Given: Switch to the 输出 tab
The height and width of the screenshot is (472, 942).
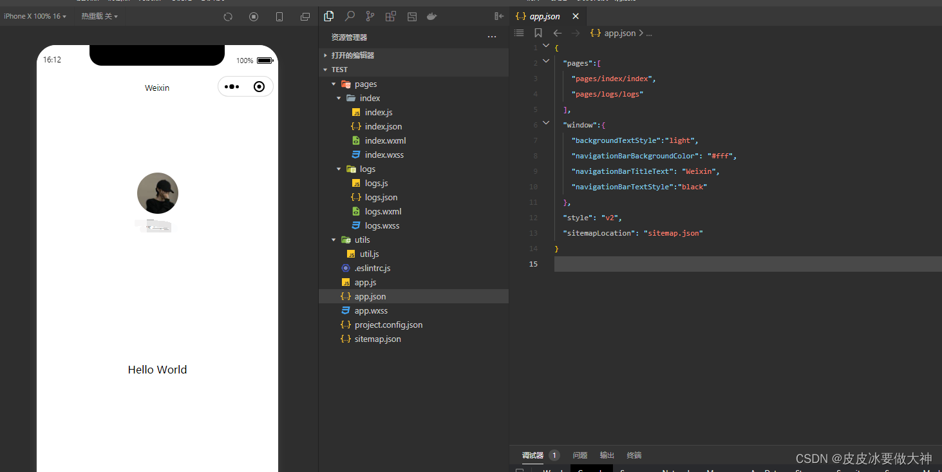Looking at the screenshot, I should [607, 455].
